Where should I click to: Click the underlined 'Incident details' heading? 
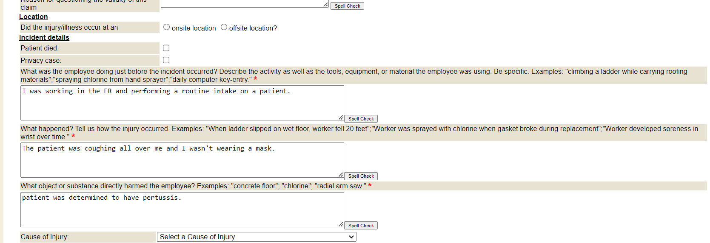pyautogui.click(x=44, y=37)
